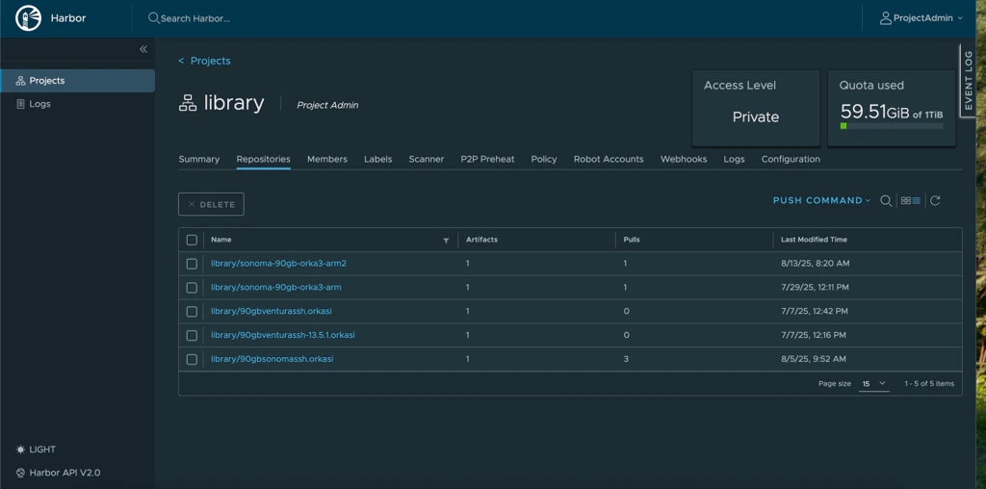Expand the PUSH COMMAND dropdown
This screenshot has width=986, height=489.
(x=821, y=200)
